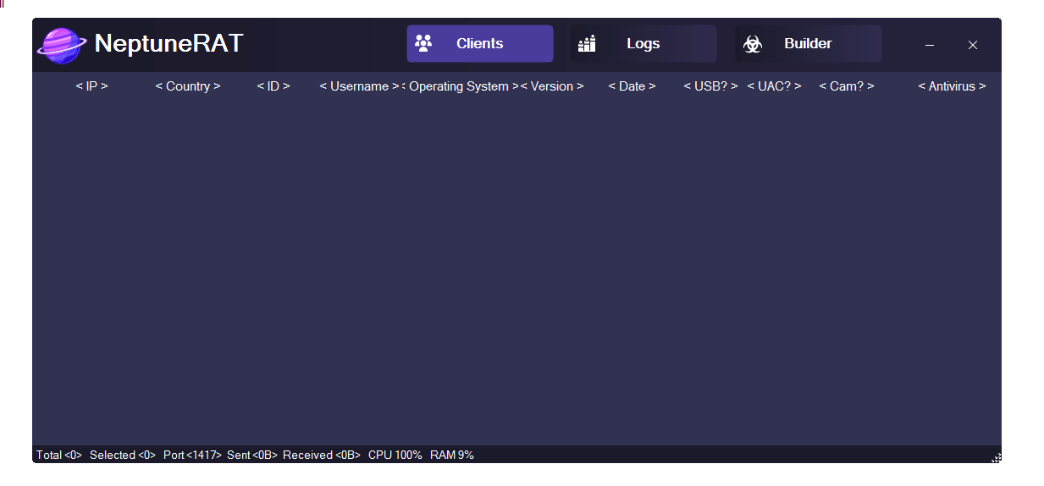
Task: Click the bar chart icon on Logs
Action: [x=587, y=43]
